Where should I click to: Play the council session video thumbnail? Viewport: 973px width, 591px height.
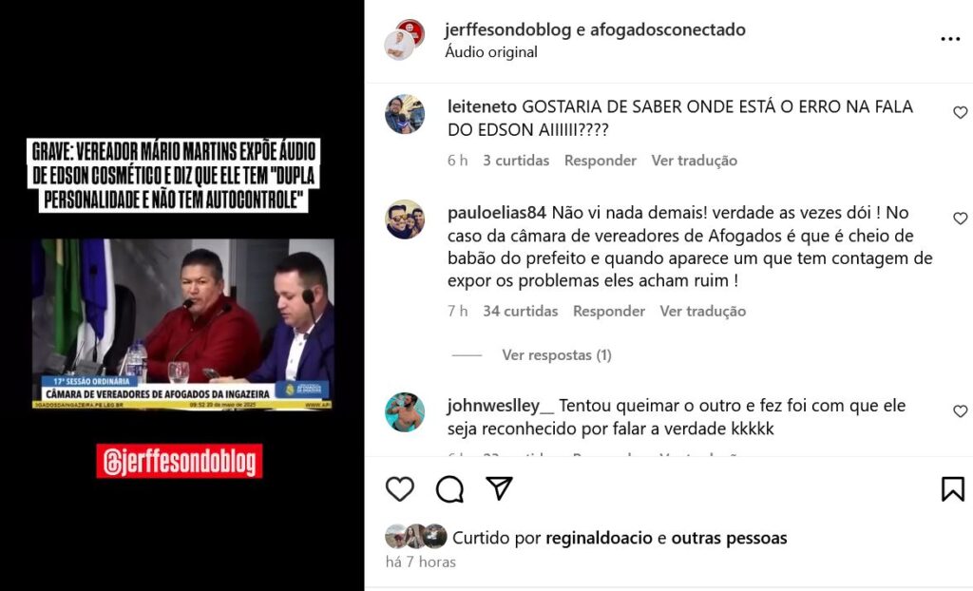tap(183, 323)
